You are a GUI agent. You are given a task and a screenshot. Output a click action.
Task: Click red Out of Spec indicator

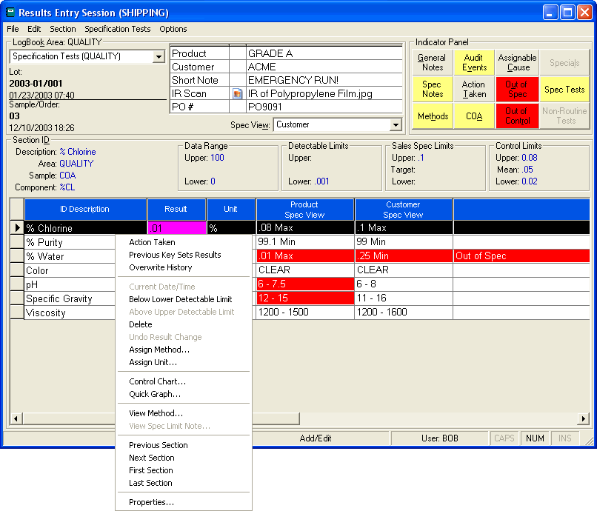tap(517, 89)
